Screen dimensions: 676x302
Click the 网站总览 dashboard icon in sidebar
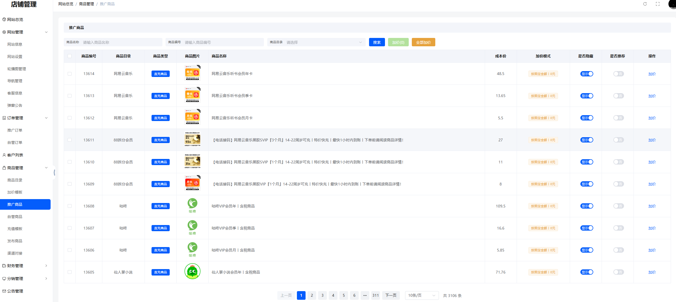click(4, 20)
